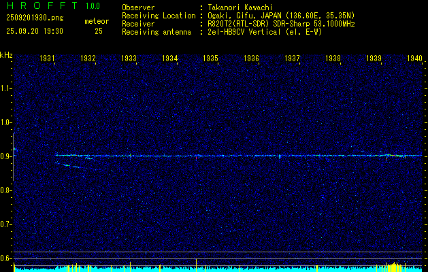Click the 0.8 kHz axis label
This screenshot has width=428, height=272.
point(5,190)
